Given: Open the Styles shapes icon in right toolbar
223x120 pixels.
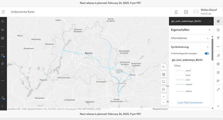Looking at the screenshot, I should tap(218, 30).
